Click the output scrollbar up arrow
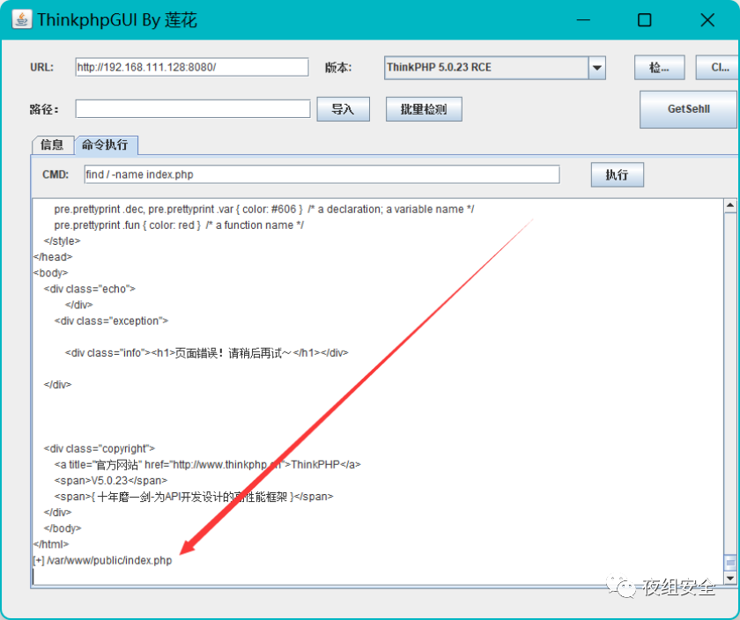 tap(730, 205)
